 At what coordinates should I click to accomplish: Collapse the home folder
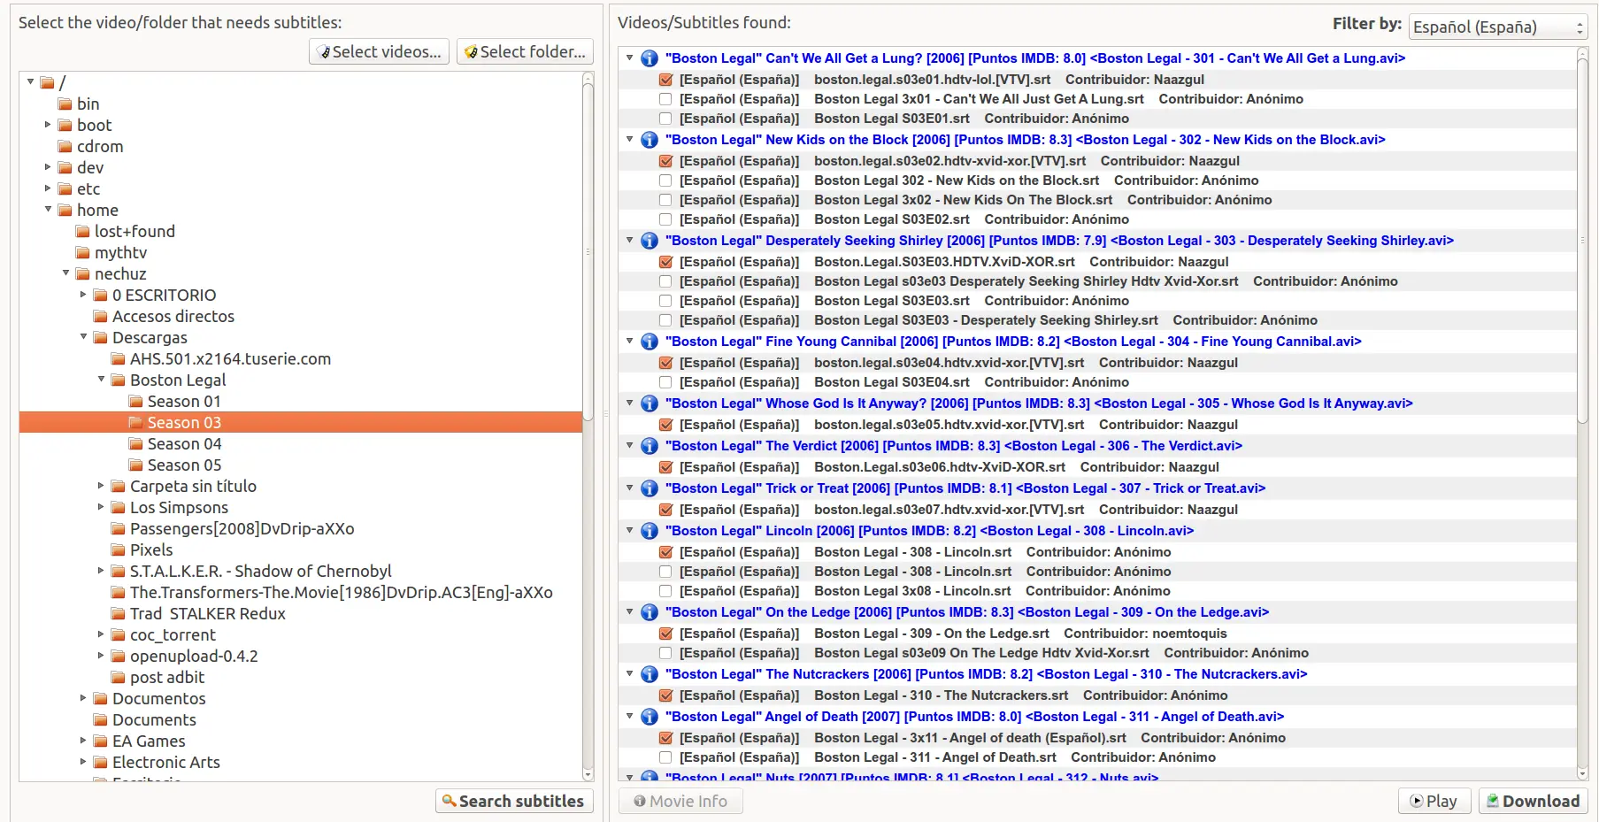tap(48, 210)
